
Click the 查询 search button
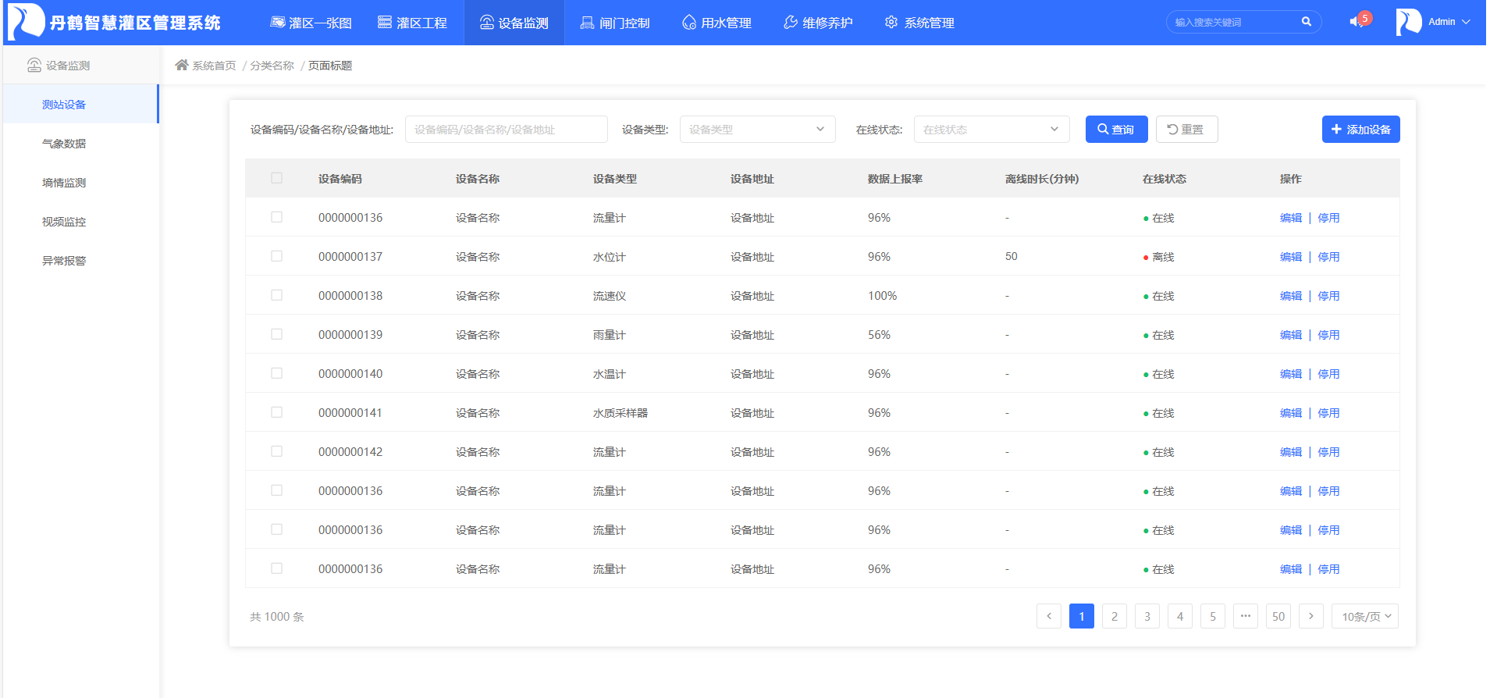(x=1116, y=129)
